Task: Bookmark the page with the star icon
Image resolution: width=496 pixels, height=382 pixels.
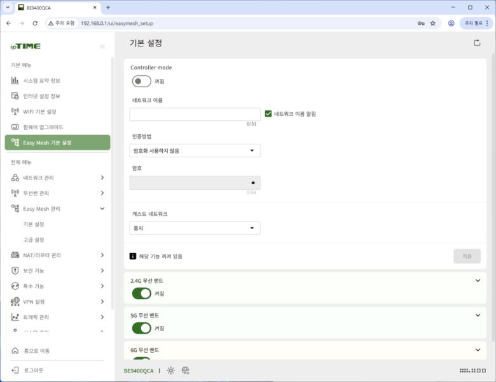Action: point(433,23)
